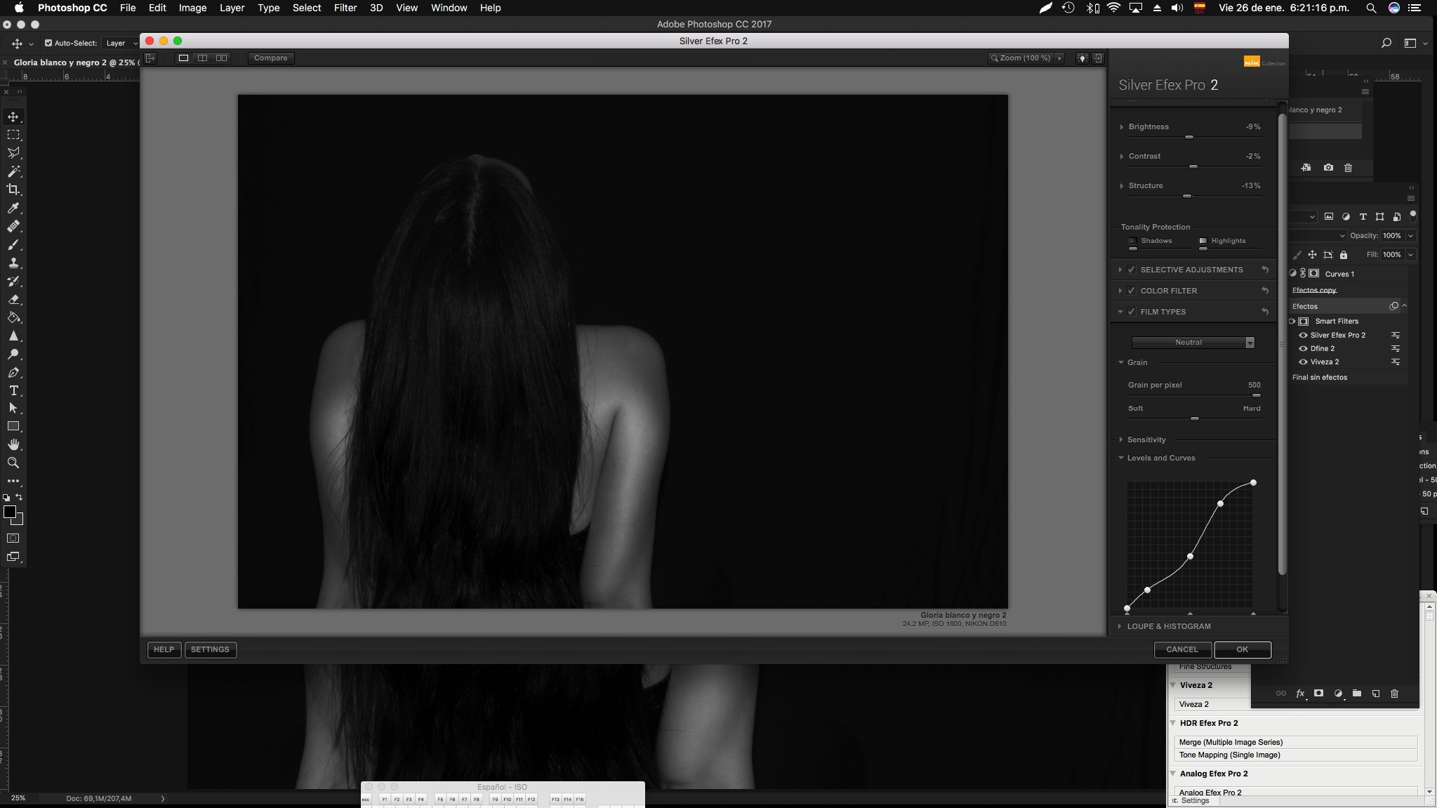Image resolution: width=1437 pixels, height=808 pixels.
Task: Switch to single image view in Silver Efex
Action: tap(183, 58)
